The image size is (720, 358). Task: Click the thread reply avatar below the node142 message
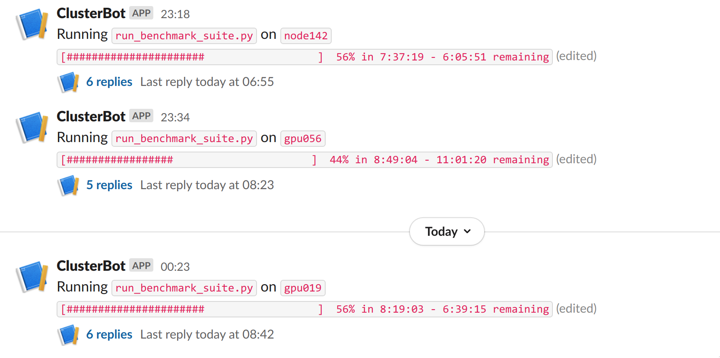click(x=68, y=82)
